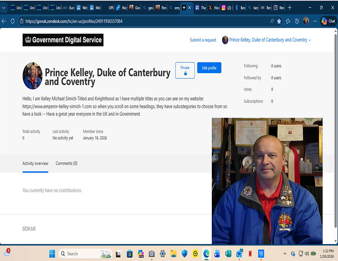The height and width of the screenshot is (261, 338).
Task: Open the 'Submit a request' link
Action: pyautogui.click(x=203, y=40)
